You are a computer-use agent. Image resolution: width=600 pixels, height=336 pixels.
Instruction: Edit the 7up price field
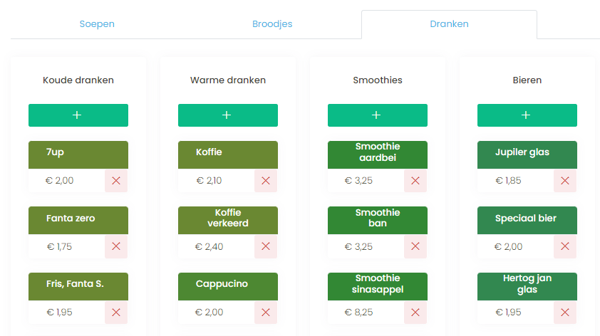click(x=66, y=181)
